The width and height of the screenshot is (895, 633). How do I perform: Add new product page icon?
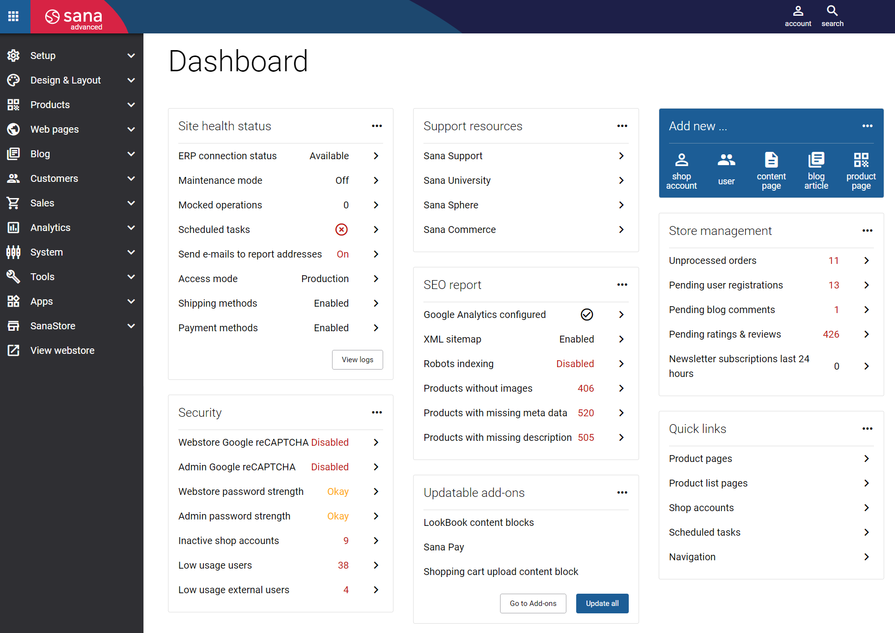[x=861, y=160]
